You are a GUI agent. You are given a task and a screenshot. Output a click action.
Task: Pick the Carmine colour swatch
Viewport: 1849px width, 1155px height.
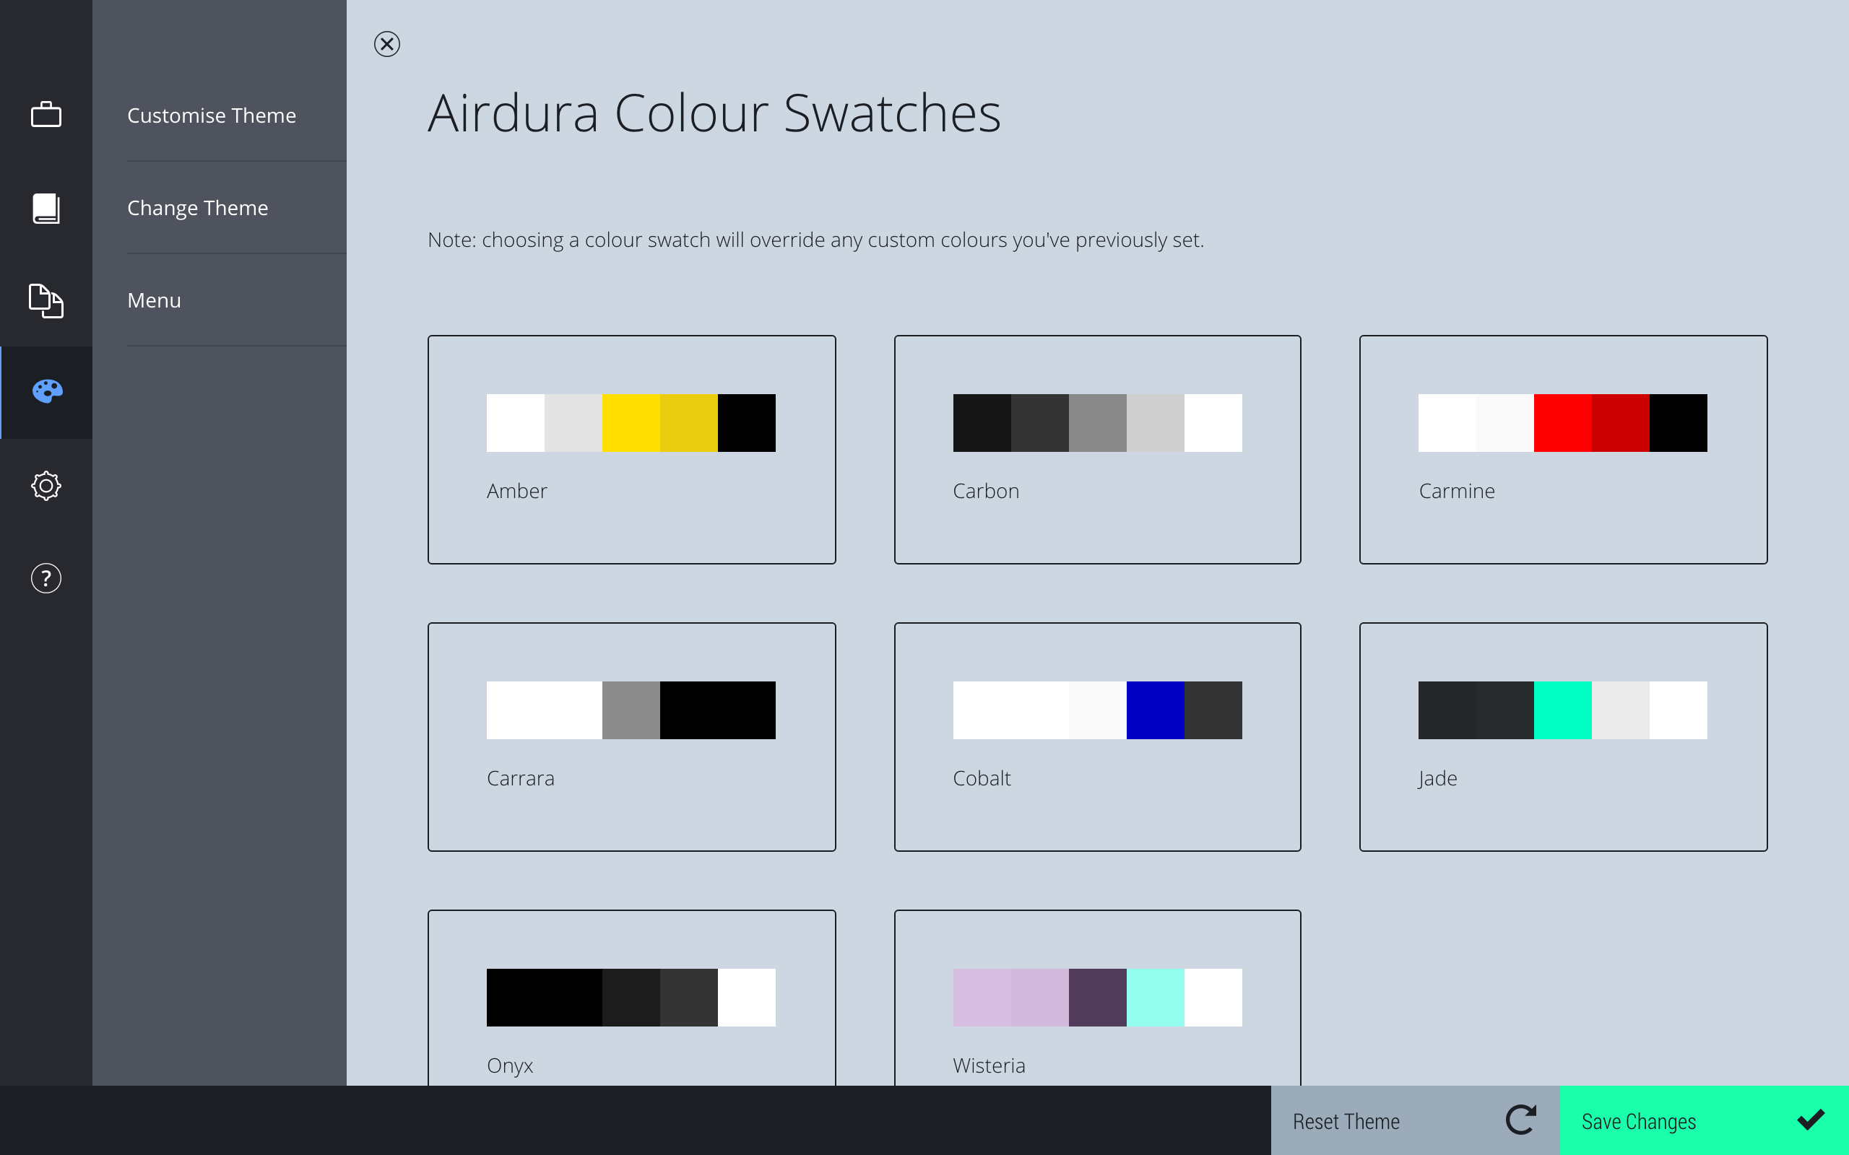(x=1562, y=449)
